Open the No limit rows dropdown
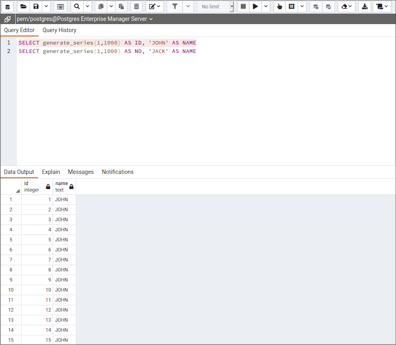 [215, 6]
